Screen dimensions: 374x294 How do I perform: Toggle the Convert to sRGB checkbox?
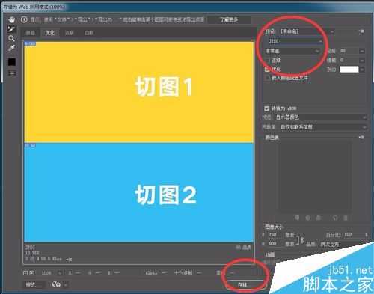[x=267, y=108]
